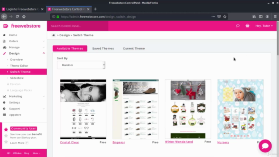Open page actions three-dots menu
The height and width of the screenshot is (157, 279).
(213, 17)
